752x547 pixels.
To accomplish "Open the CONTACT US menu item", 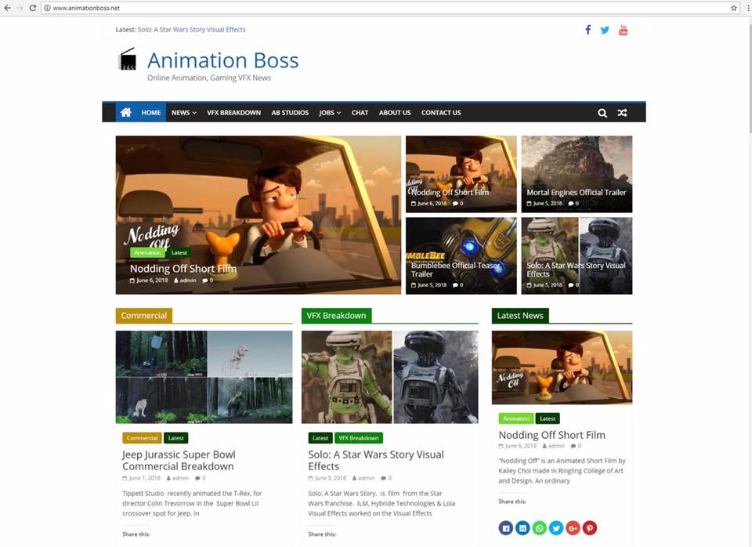I will point(441,113).
